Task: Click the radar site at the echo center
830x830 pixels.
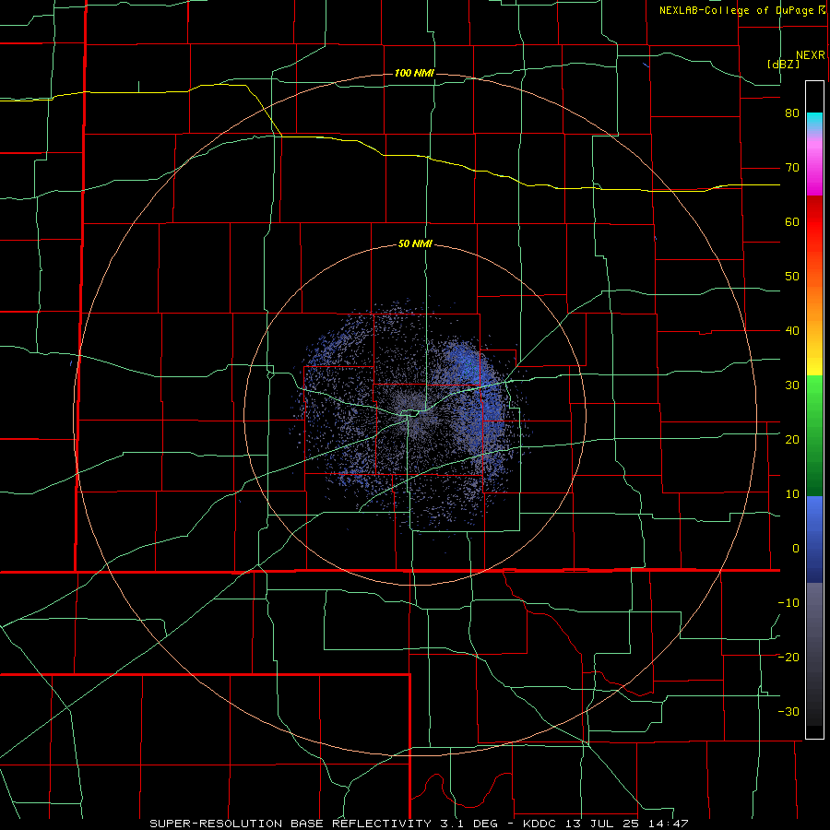Action: [414, 414]
